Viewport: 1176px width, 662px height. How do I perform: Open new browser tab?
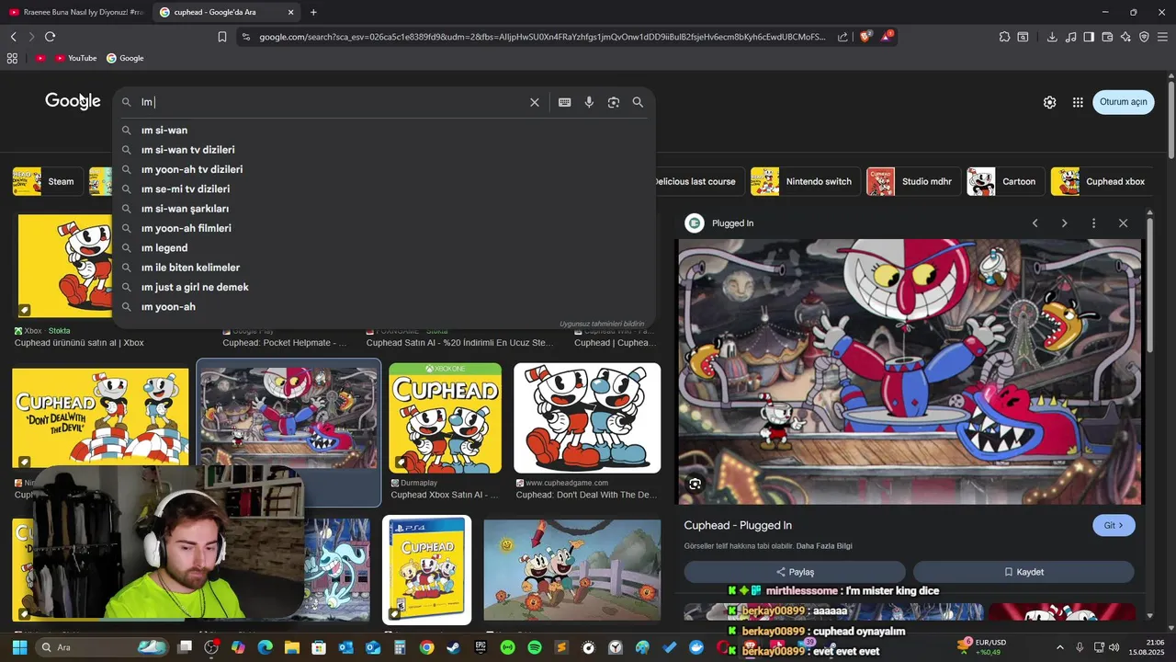tap(313, 12)
